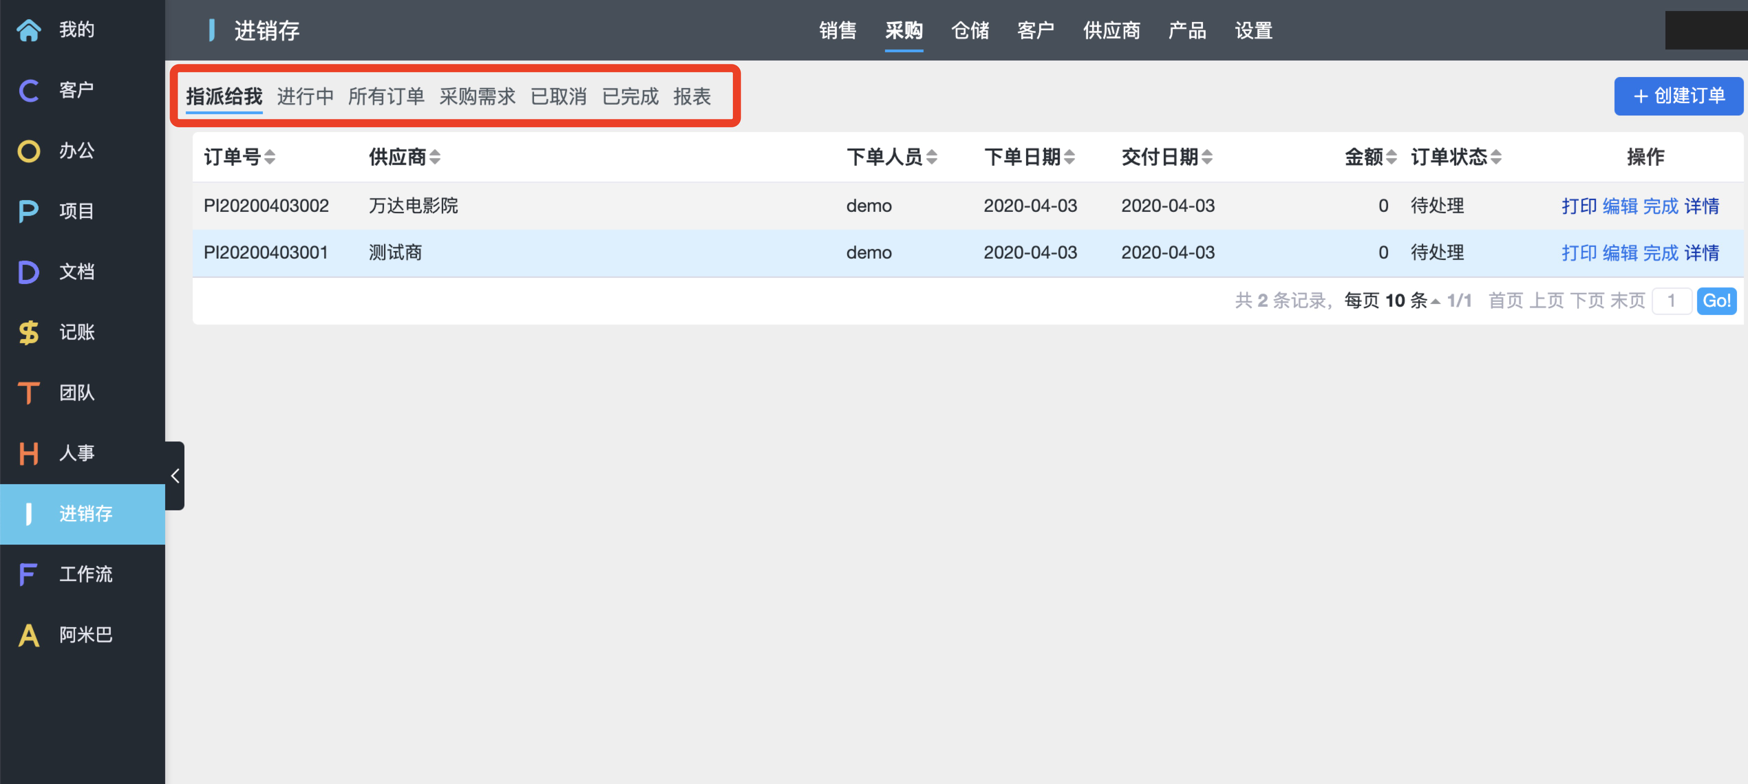Click the page number input field
Image resolution: width=1748 pixels, height=784 pixels.
(1671, 301)
